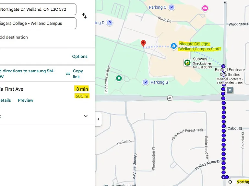This screenshot has width=249, height=186.
Task: Click the Parking D marker icon
Action: point(109,23)
